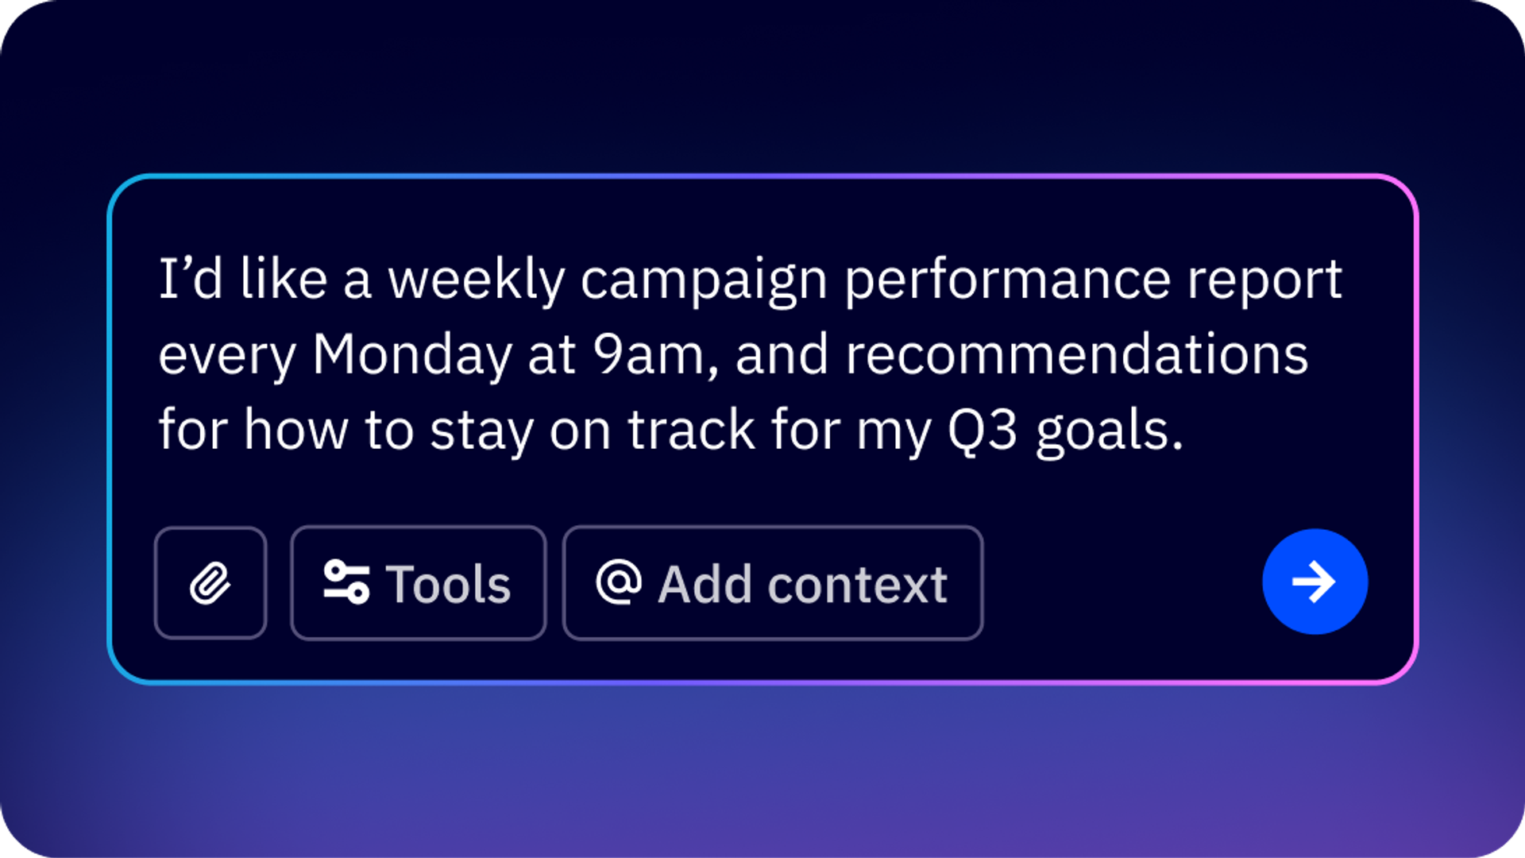Click the paperclip attach file icon

(210, 583)
